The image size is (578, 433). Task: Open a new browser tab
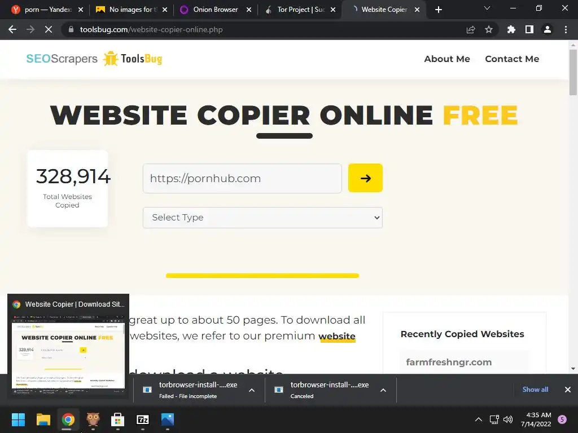point(438,10)
